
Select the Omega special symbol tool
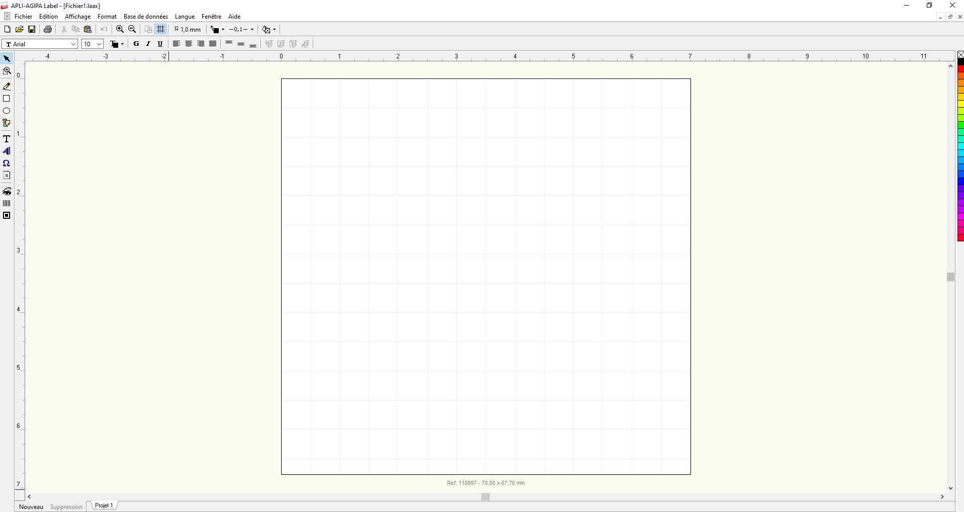[x=7, y=163]
